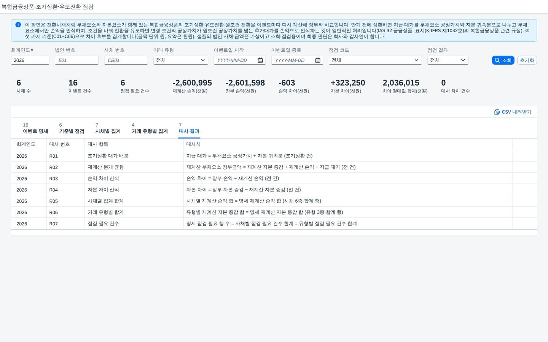
Task: Click the 거래 유형별 합계 cell
Action: [x=134, y=212]
